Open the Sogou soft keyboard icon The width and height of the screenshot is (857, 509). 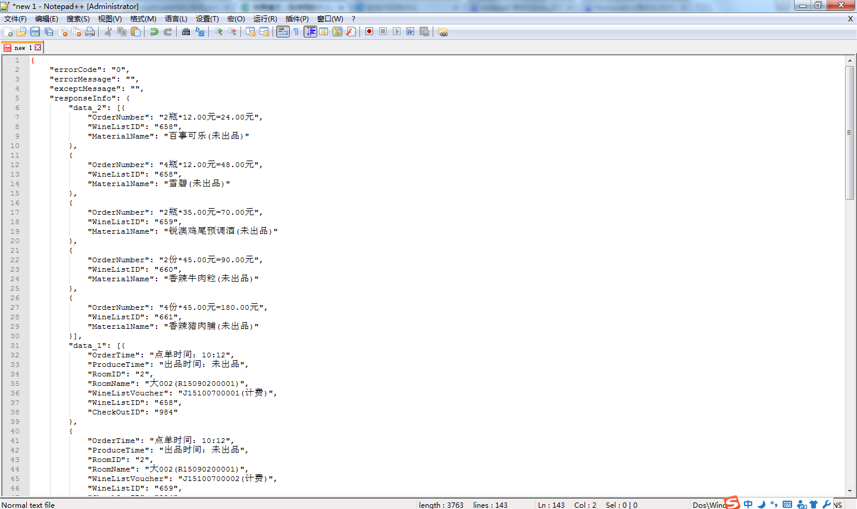pos(787,504)
